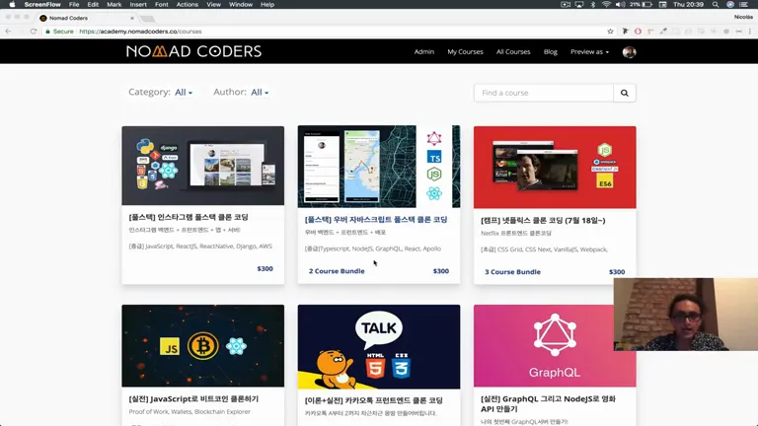Click the 2 Course Bundle label
Screen dimensions: 758x426
[x=337, y=271]
